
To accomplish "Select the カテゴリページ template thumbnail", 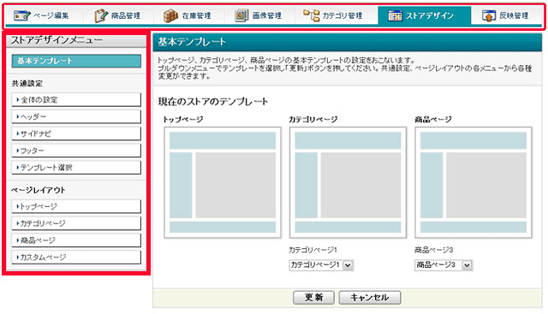I will 348,182.
